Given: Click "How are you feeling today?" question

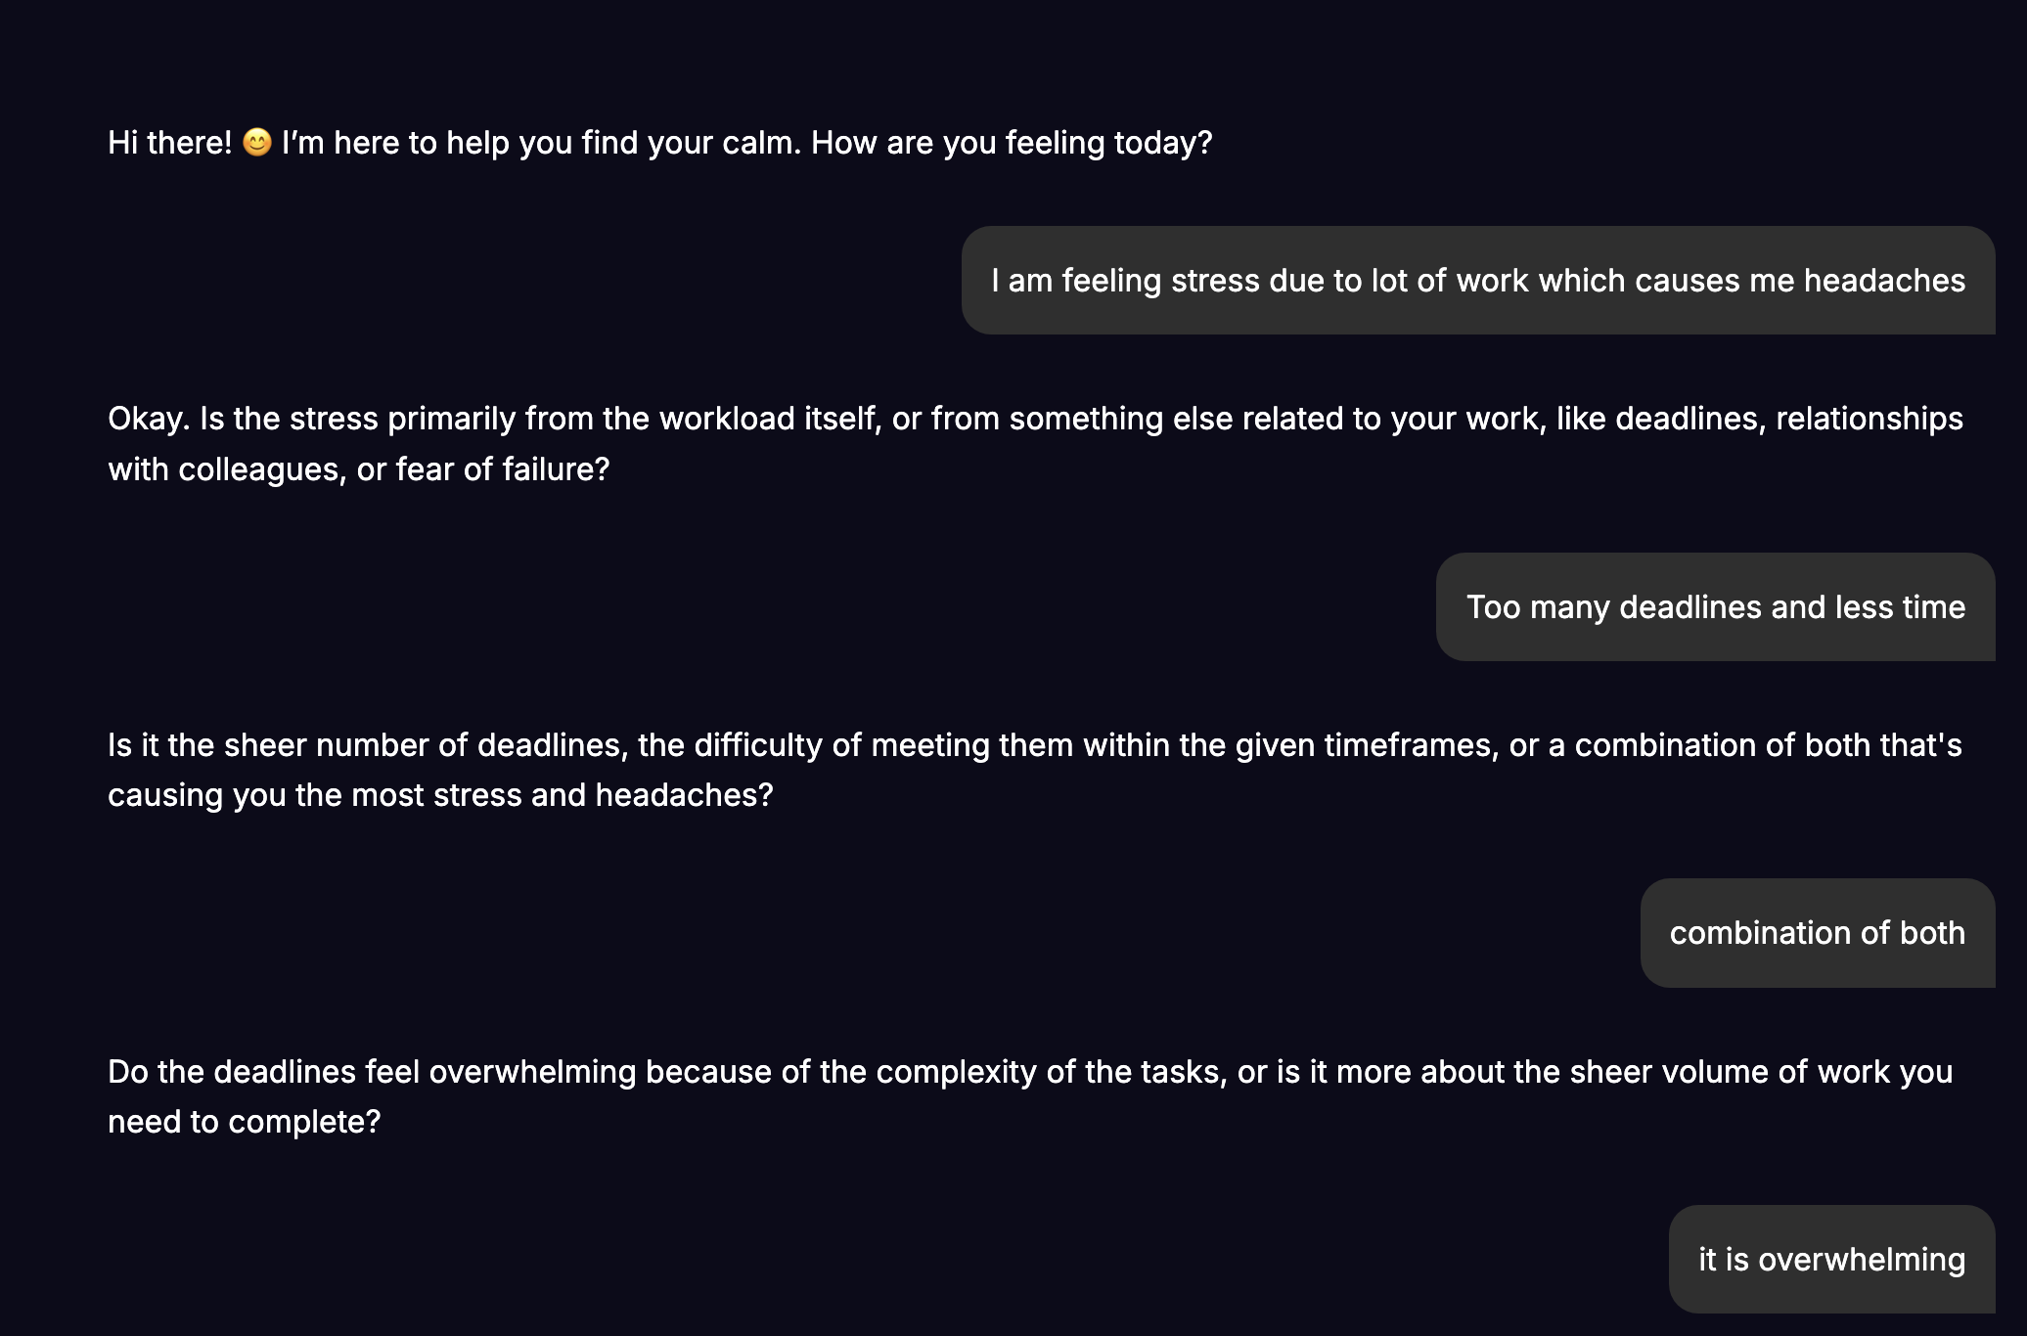Looking at the screenshot, I should coord(1011,143).
